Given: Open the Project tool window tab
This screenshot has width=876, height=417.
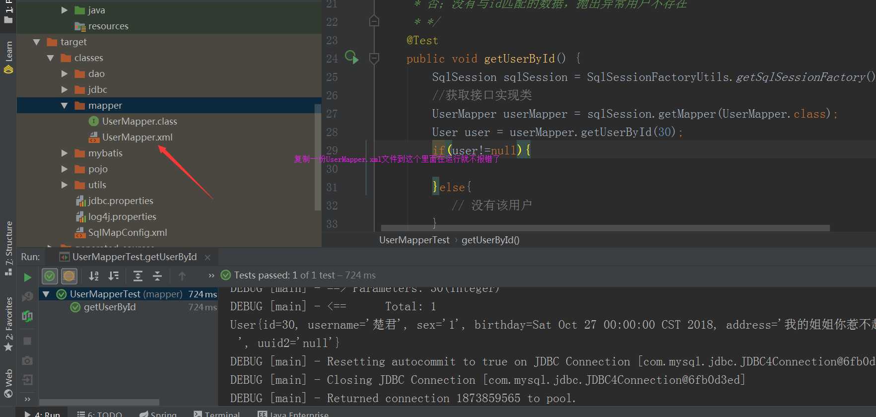Looking at the screenshot, I should point(8,12).
